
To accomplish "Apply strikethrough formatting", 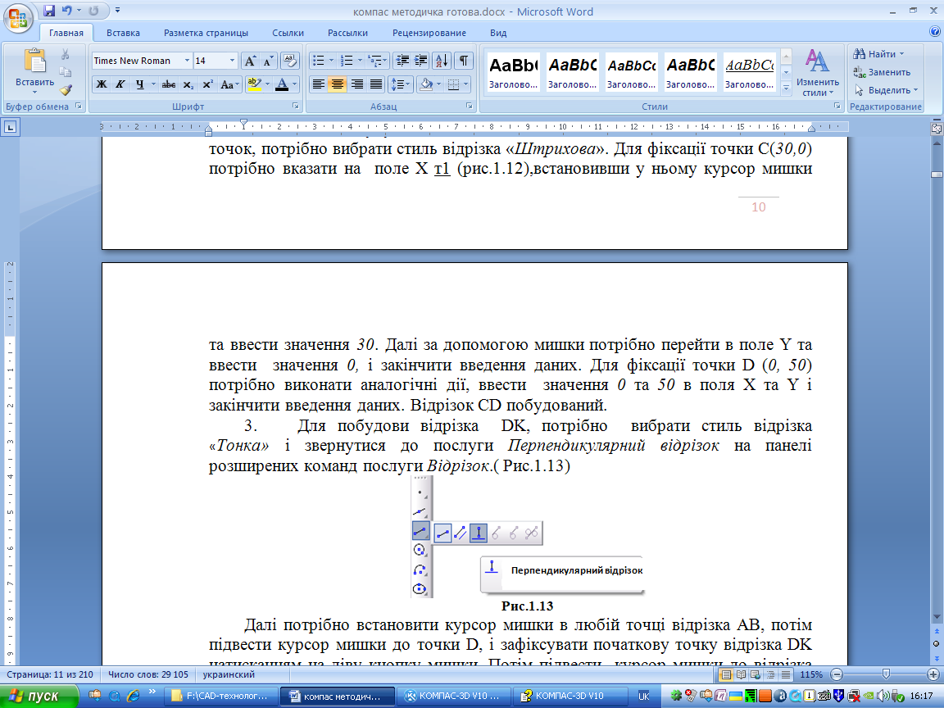I will click(x=169, y=84).
